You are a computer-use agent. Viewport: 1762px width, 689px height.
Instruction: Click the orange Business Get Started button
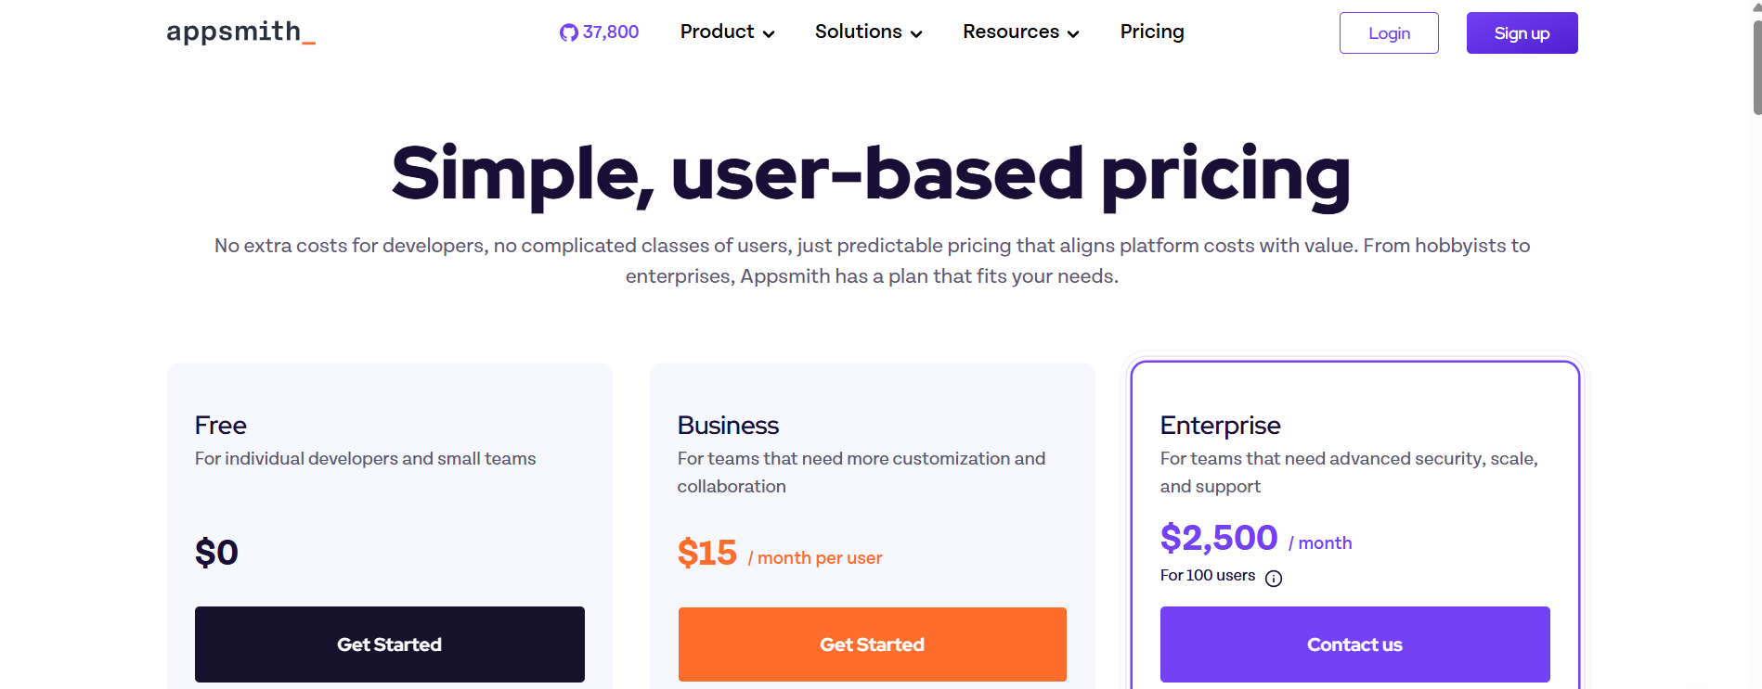click(872, 644)
